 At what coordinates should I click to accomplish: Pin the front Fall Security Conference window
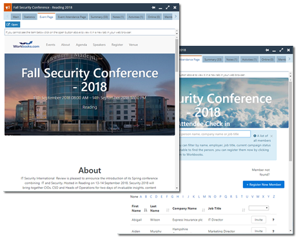point(153,8)
